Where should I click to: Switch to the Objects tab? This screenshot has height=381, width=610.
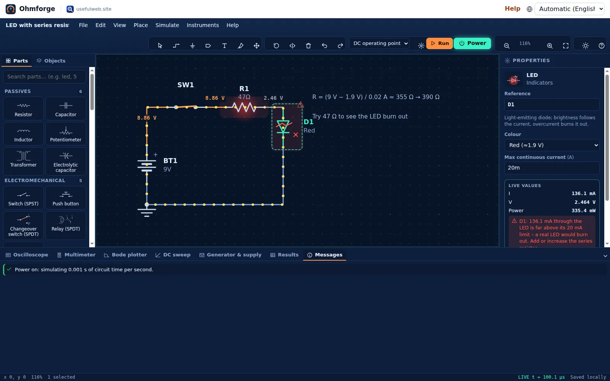click(51, 61)
